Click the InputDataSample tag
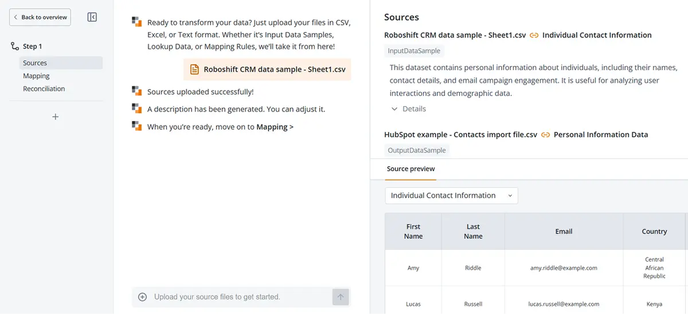 pos(414,51)
